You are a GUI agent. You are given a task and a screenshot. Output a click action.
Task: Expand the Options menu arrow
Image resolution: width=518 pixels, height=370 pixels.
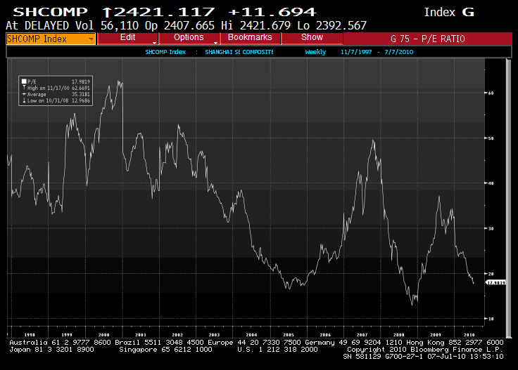point(215,43)
